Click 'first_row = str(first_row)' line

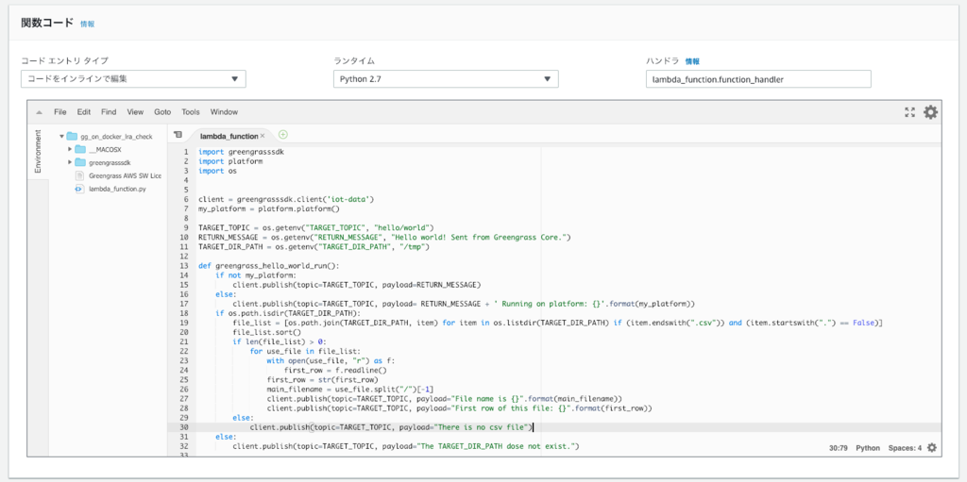click(x=323, y=380)
